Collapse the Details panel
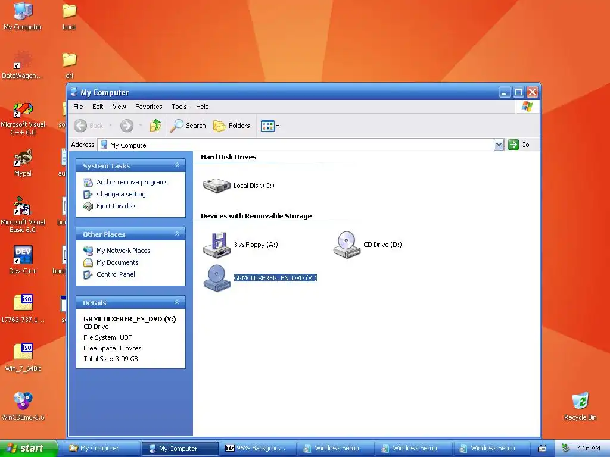The height and width of the screenshot is (457, 610). 177,302
